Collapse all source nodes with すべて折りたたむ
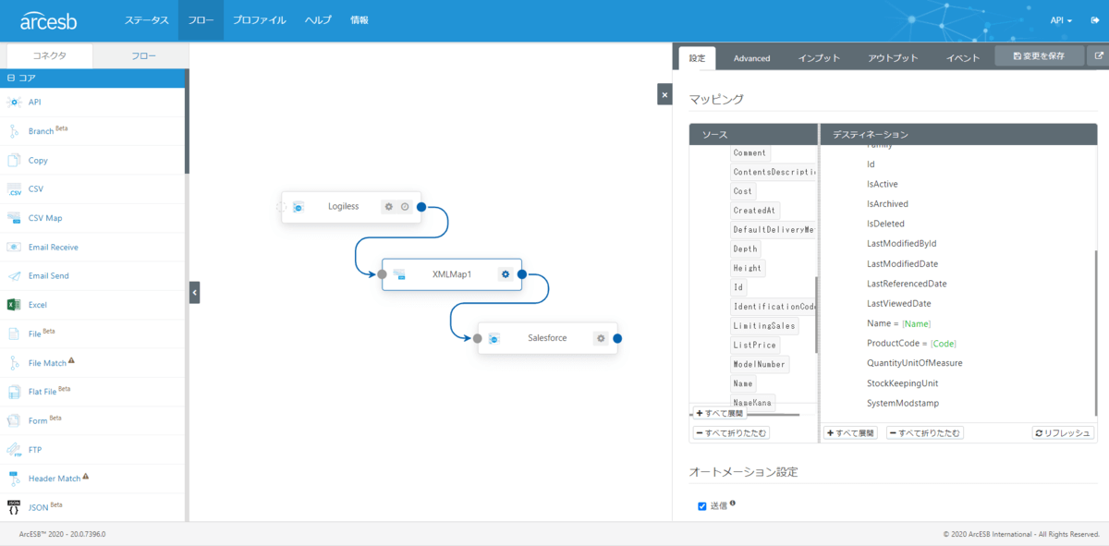Viewport: 1109px width, 546px height. [730, 432]
